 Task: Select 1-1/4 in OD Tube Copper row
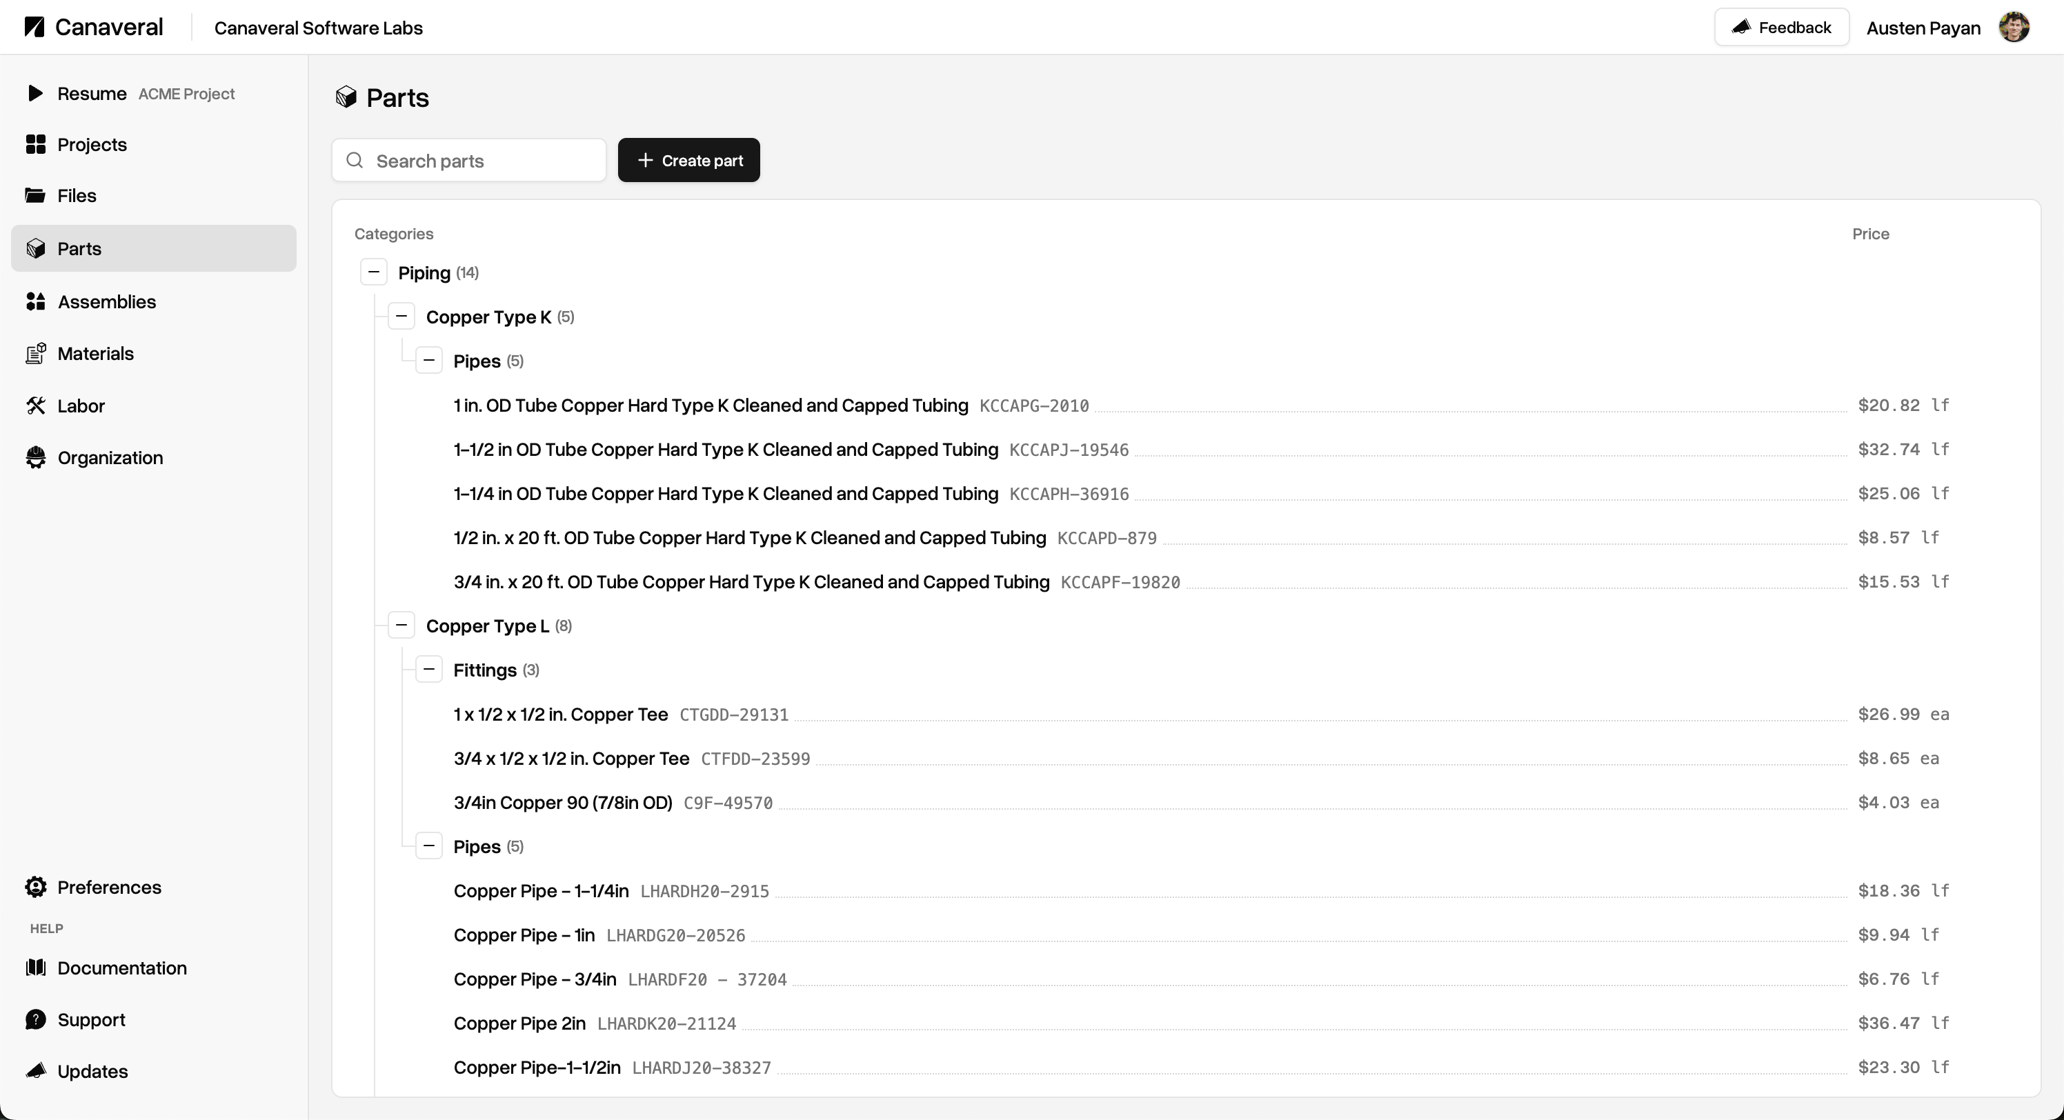click(1201, 494)
